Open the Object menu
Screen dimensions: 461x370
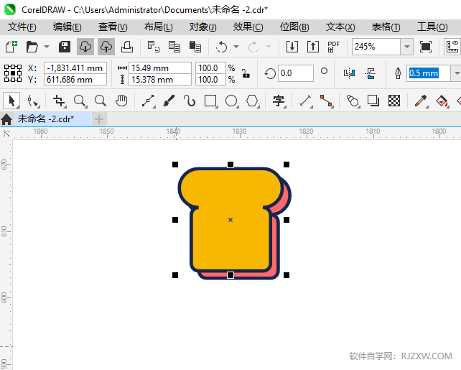(x=203, y=27)
